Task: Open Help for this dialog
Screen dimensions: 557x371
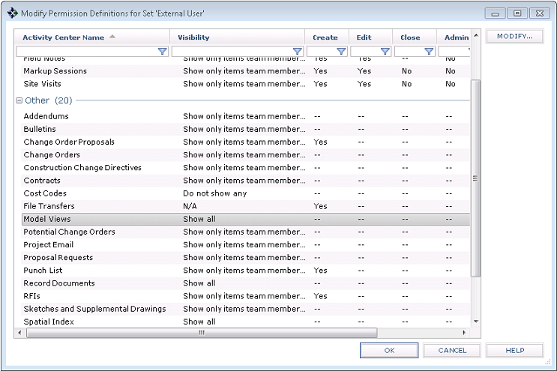Action: (x=514, y=350)
